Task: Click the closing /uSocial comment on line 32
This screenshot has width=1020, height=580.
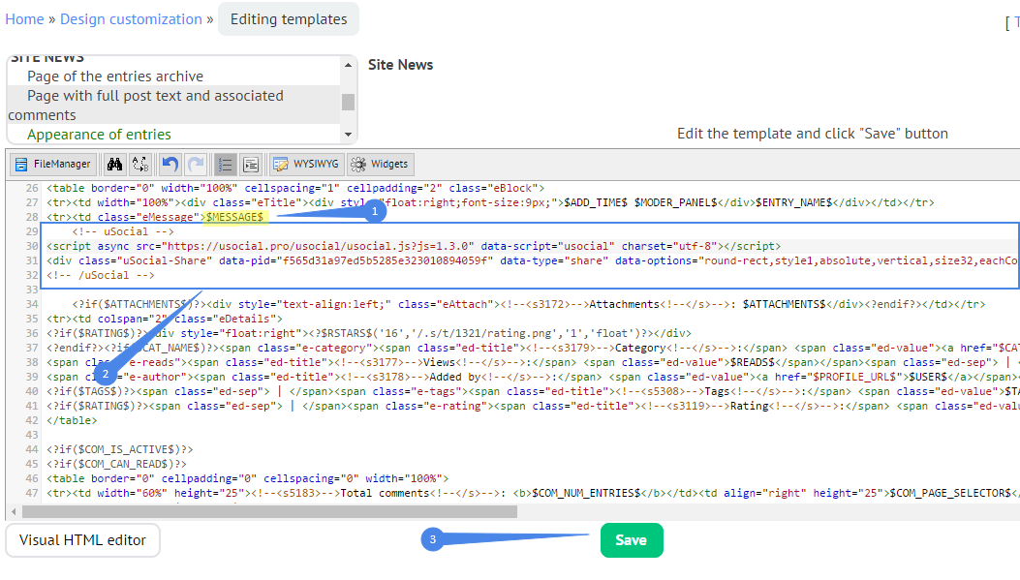Action: (x=101, y=275)
